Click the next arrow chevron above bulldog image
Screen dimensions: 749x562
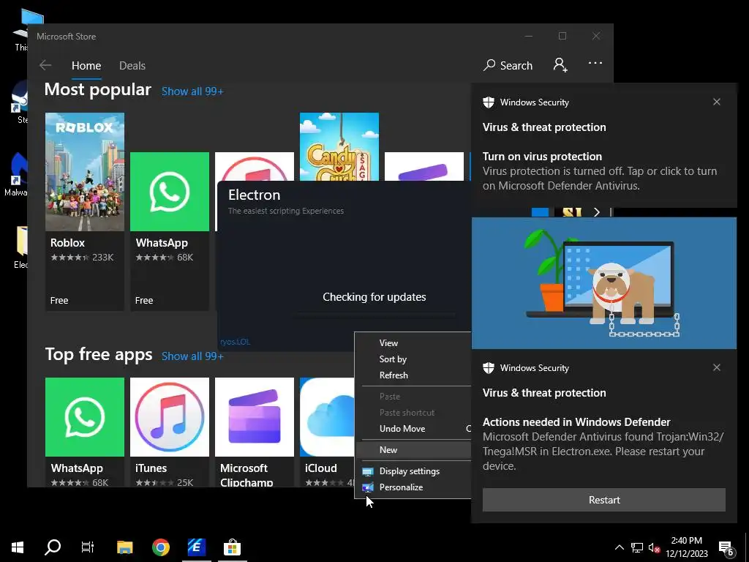[x=597, y=212]
